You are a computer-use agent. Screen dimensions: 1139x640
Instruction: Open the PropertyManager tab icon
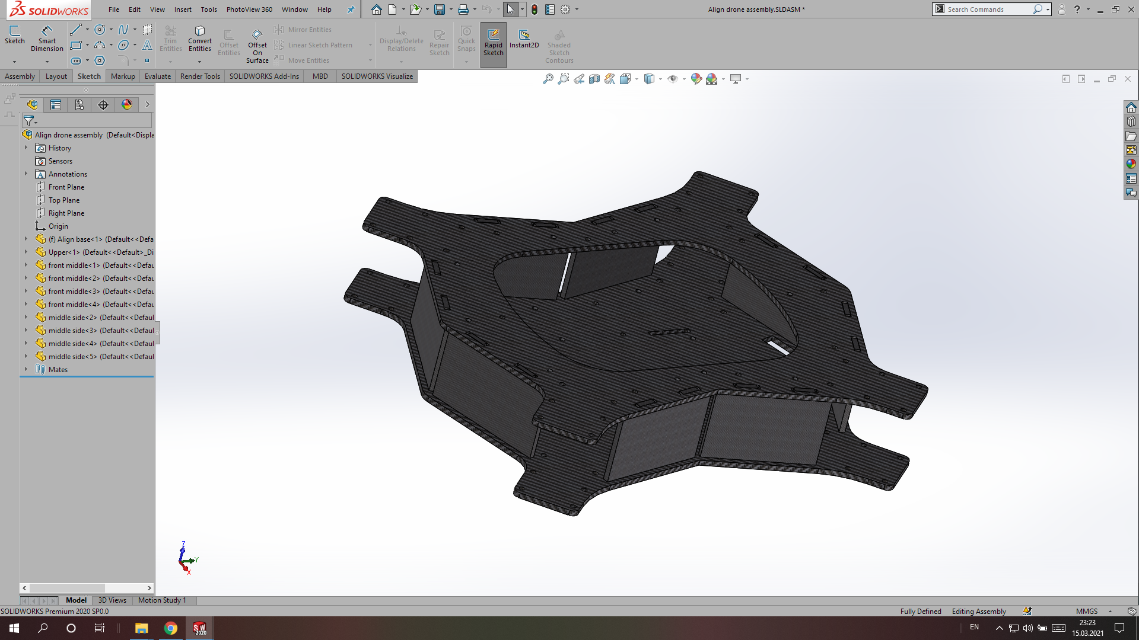point(56,105)
